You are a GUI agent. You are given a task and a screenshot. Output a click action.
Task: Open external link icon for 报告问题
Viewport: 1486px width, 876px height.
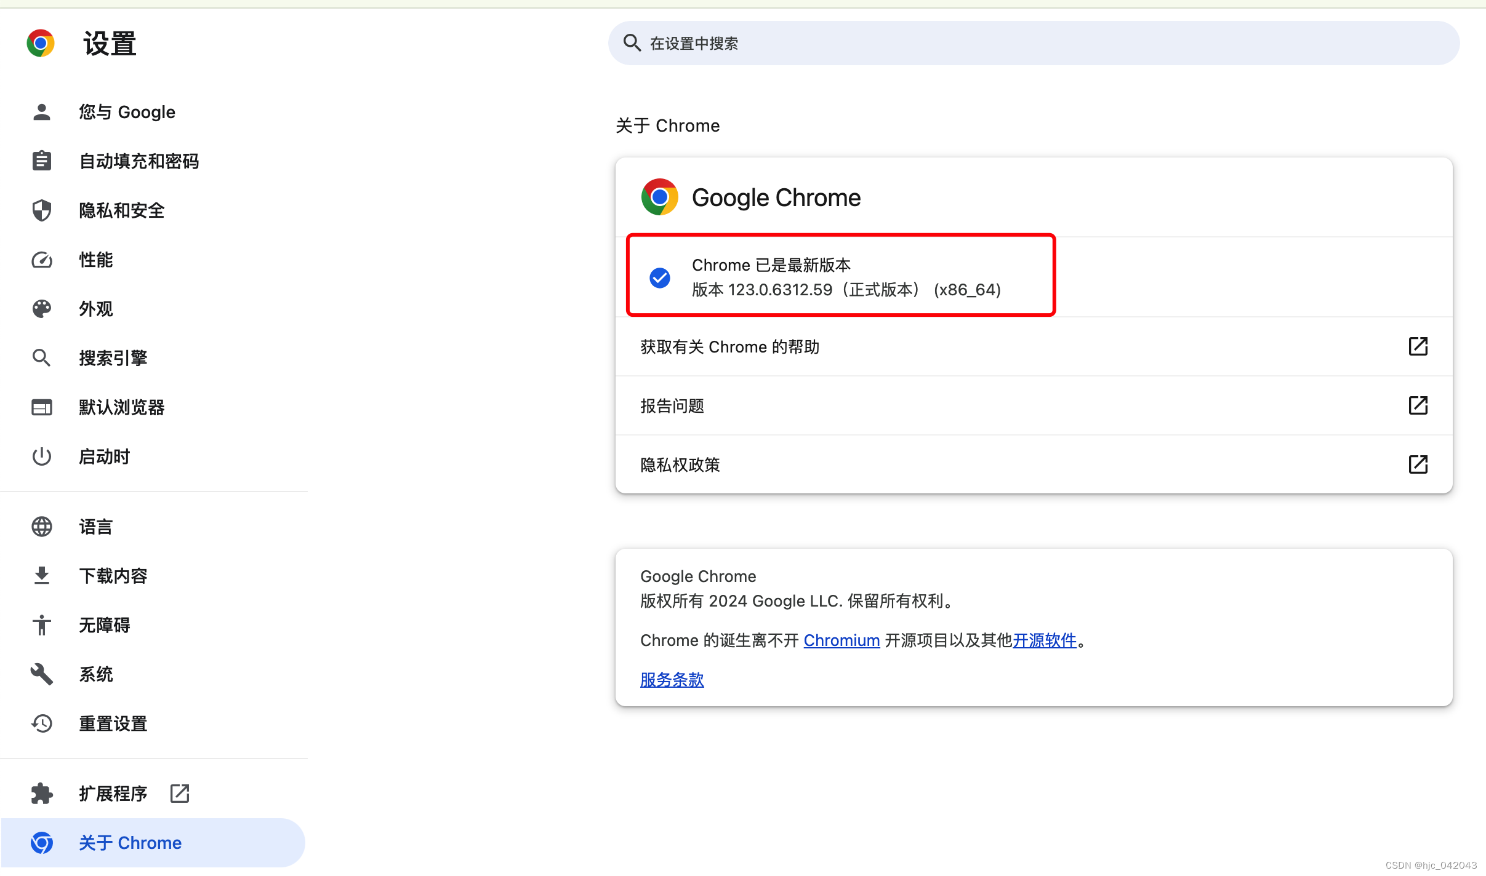tap(1418, 405)
